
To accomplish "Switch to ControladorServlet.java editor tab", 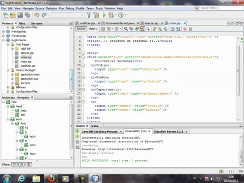I will pyautogui.click(x=119, y=23).
